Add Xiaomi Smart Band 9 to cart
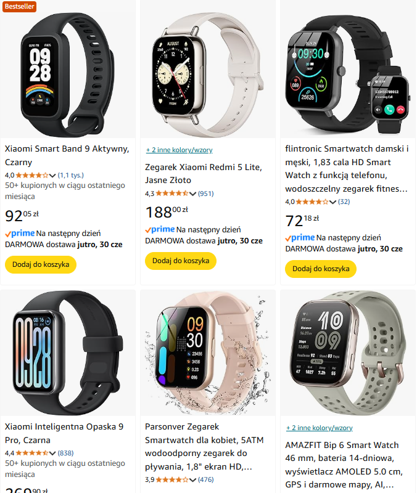Image resolution: width=417 pixels, height=493 pixels. click(x=41, y=264)
